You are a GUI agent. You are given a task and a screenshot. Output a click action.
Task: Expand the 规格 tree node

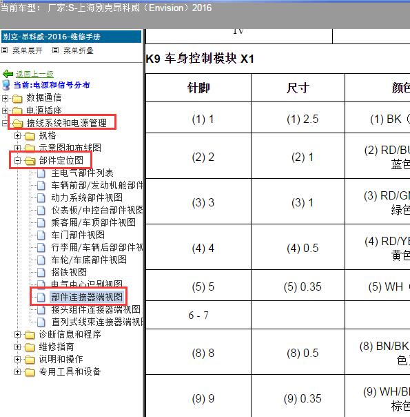17,136
